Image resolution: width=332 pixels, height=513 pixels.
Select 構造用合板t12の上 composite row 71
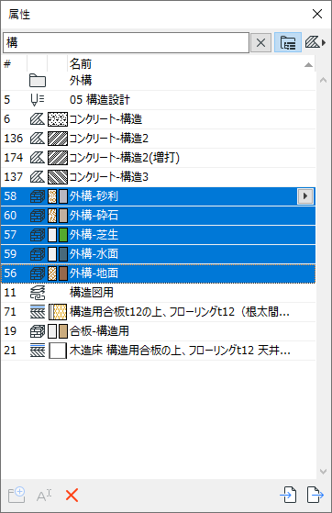click(x=159, y=312)
